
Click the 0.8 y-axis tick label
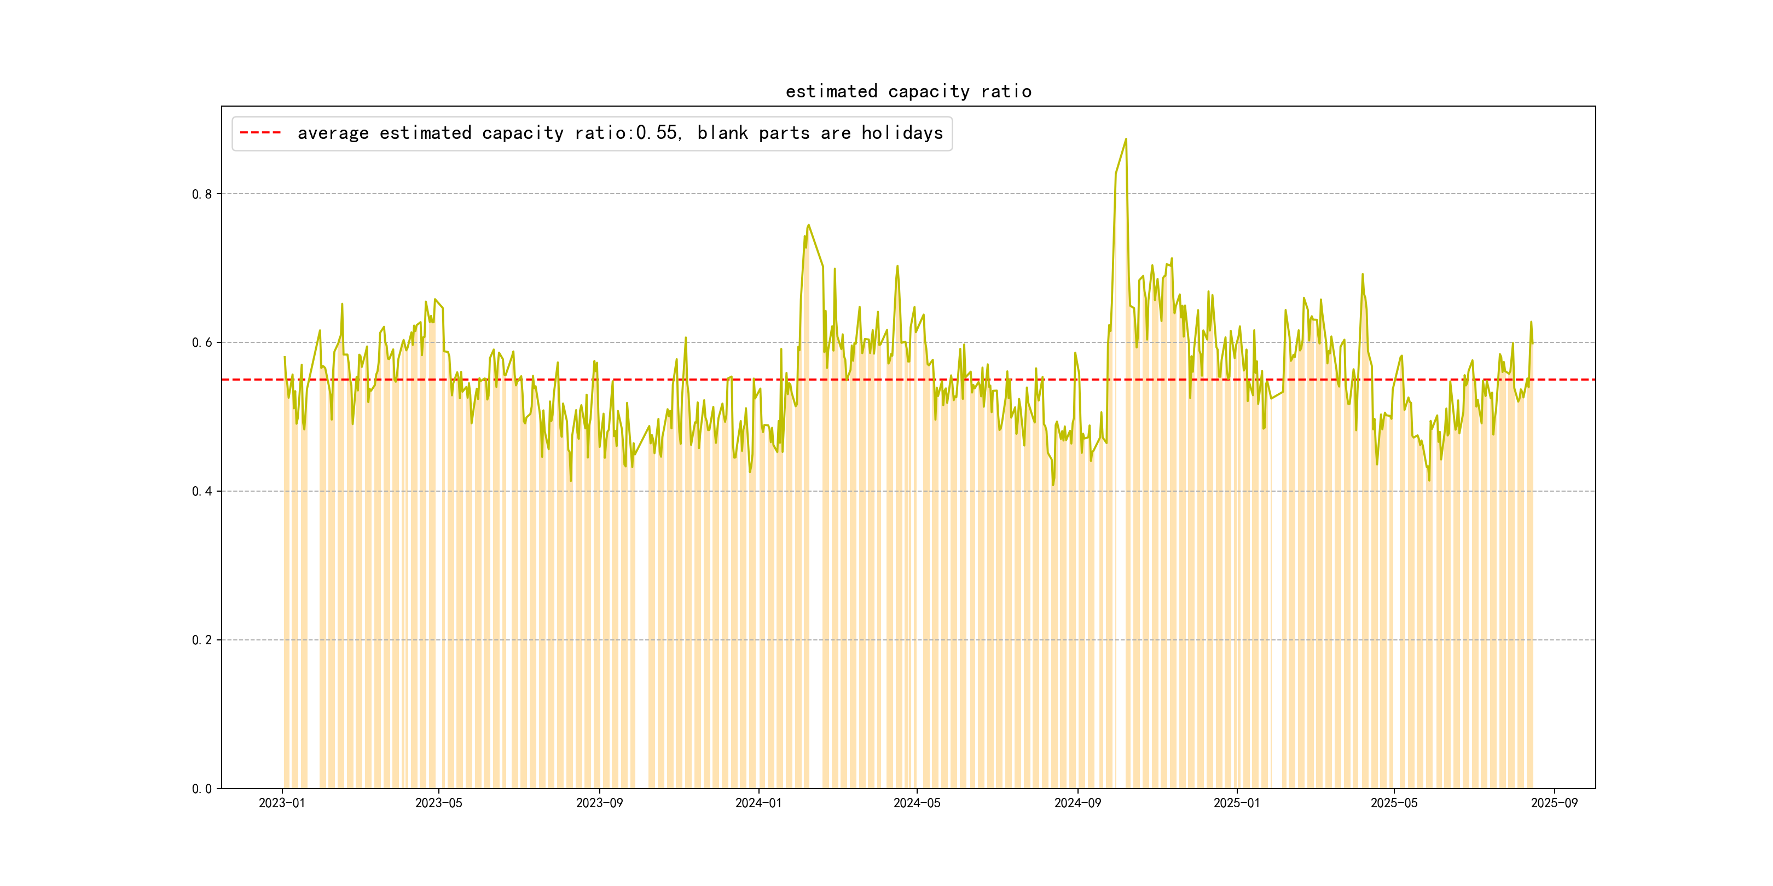(x=202, y=194)
